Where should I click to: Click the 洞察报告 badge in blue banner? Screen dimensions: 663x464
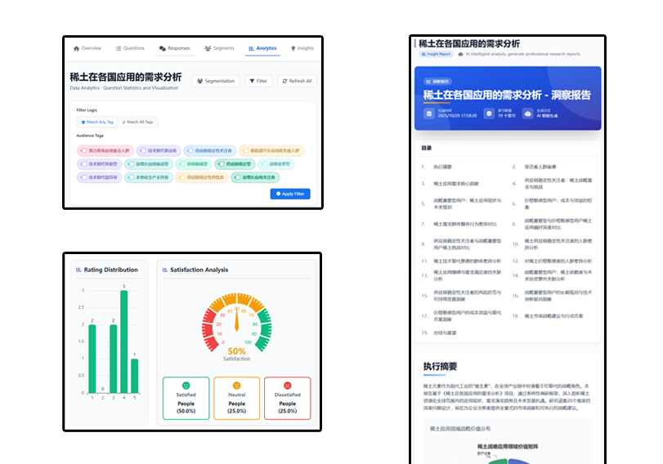[438, 81]
